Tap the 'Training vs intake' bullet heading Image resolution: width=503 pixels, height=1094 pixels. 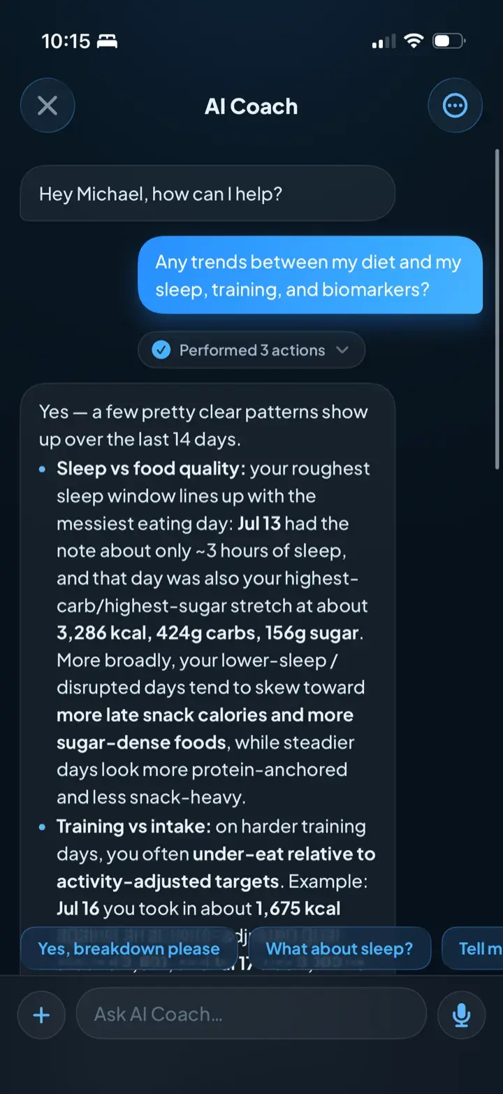[x=133, y=826]
